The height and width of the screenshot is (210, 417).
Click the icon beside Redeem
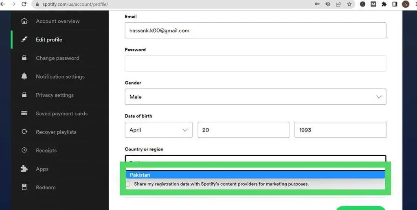pyautogui.click(x=24, y=187)
